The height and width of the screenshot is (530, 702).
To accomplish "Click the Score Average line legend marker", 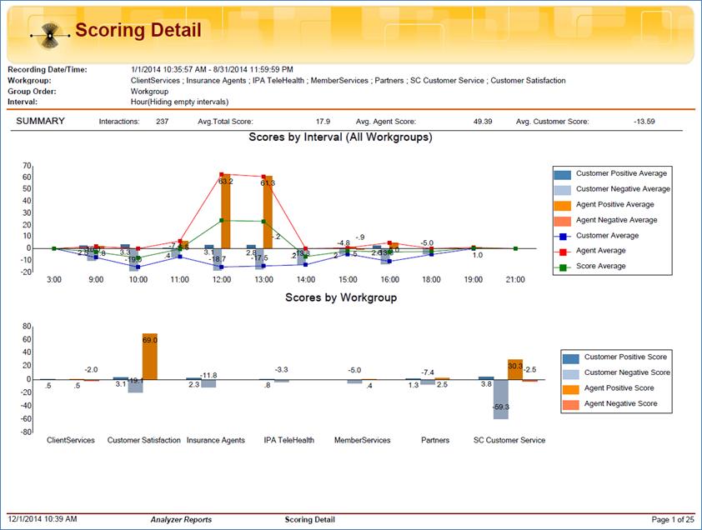I will pos(563,267).
